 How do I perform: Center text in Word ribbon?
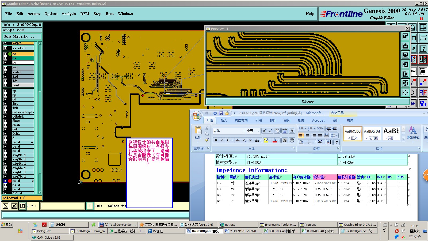click(307, 135)
